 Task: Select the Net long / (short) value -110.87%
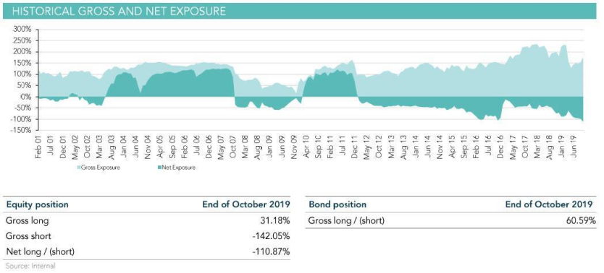[x=271, y=252]
